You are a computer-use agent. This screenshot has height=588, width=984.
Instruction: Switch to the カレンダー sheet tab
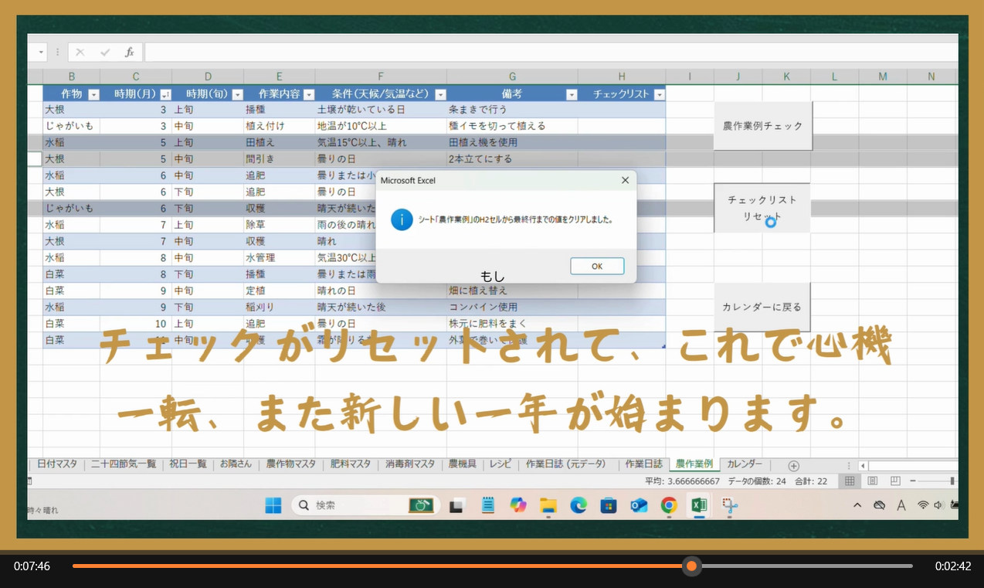[x=745, y=464]
